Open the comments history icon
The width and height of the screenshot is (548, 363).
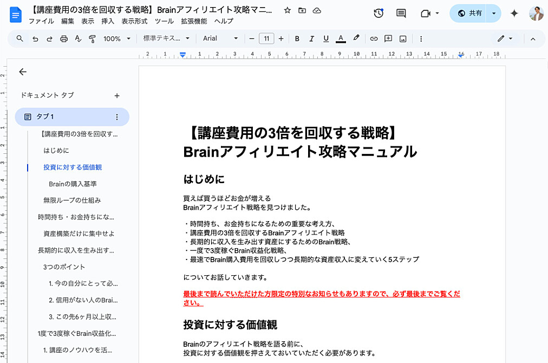point(401,14)
